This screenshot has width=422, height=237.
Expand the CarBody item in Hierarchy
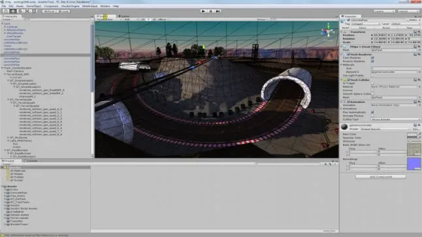[x=5, y=27]
